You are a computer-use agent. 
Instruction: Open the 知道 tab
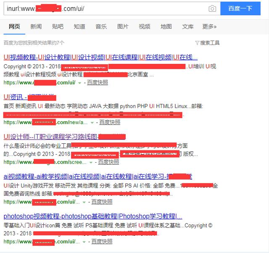point(79,26)
